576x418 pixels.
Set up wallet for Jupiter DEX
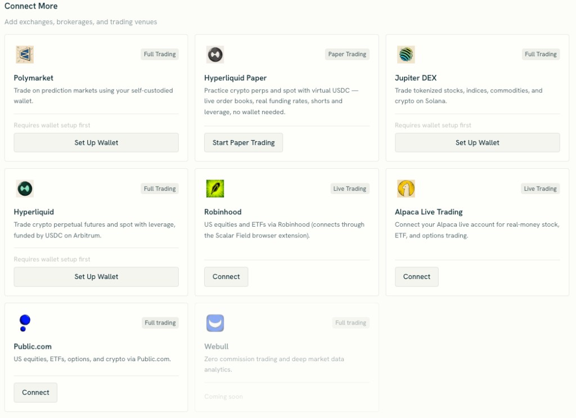click(477, 142)
